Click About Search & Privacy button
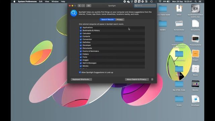 click(137, 79)
